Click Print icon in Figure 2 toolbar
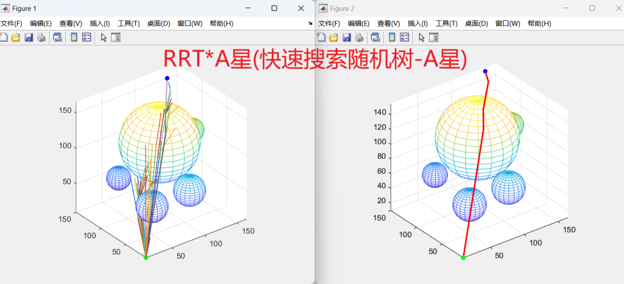Screen dimensions: 624x284 (x=359, y=38)
